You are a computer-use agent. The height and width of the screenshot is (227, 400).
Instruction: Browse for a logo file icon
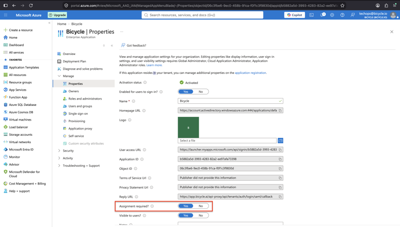[x=280, y=140]
